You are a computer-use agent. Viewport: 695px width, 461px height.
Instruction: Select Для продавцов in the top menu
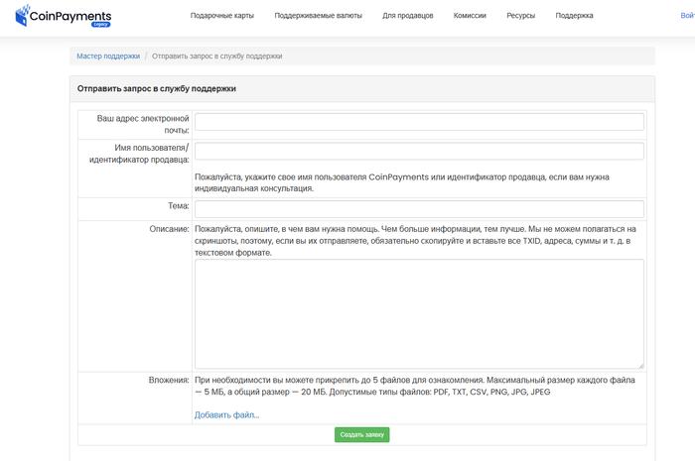(408, 16)
